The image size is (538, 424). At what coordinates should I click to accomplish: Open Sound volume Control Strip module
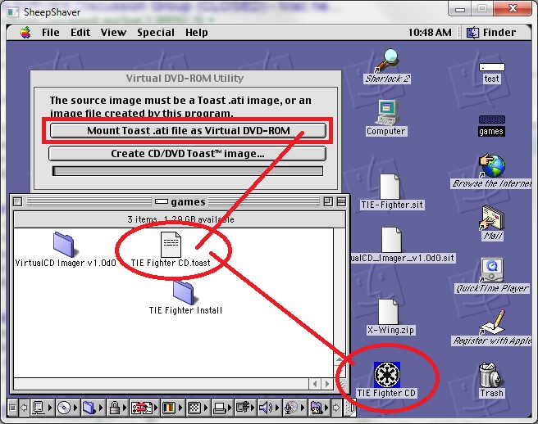[269, 408]
